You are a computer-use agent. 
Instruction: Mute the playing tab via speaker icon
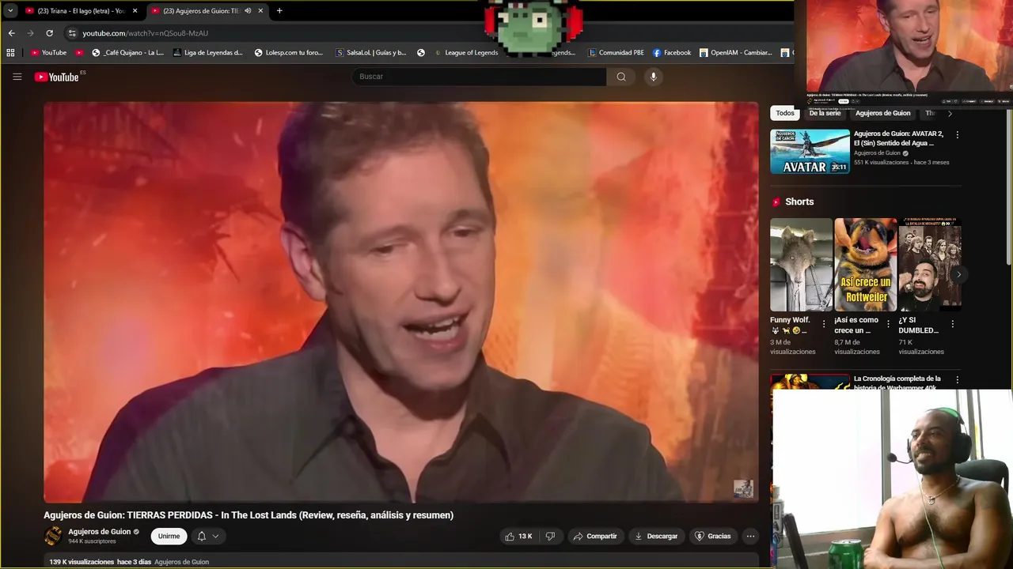248,11
